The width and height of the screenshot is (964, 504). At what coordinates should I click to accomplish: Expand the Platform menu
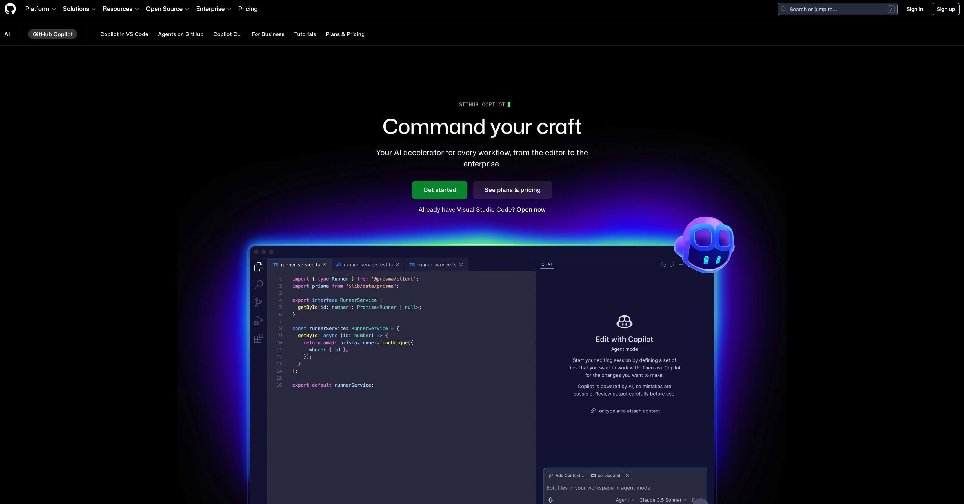40,9
